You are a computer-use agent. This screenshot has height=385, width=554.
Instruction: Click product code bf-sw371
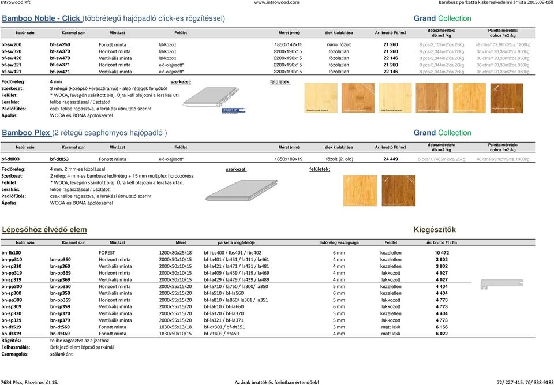(60, 65)
